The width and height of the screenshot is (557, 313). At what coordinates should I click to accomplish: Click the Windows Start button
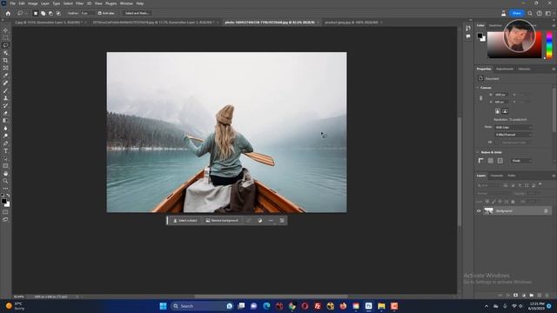point(163,306)
